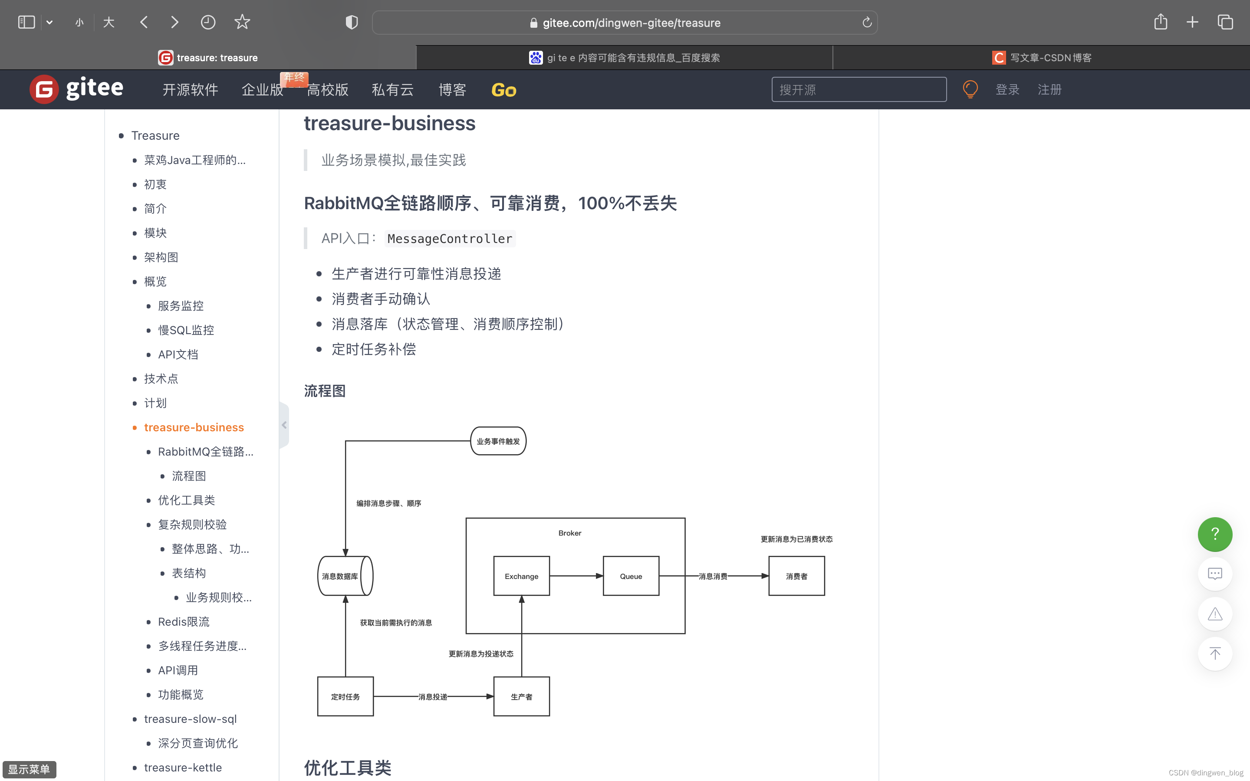Open 博客 menu
The width and height of the screenshot is (1250, 781).
pos(453,90)
